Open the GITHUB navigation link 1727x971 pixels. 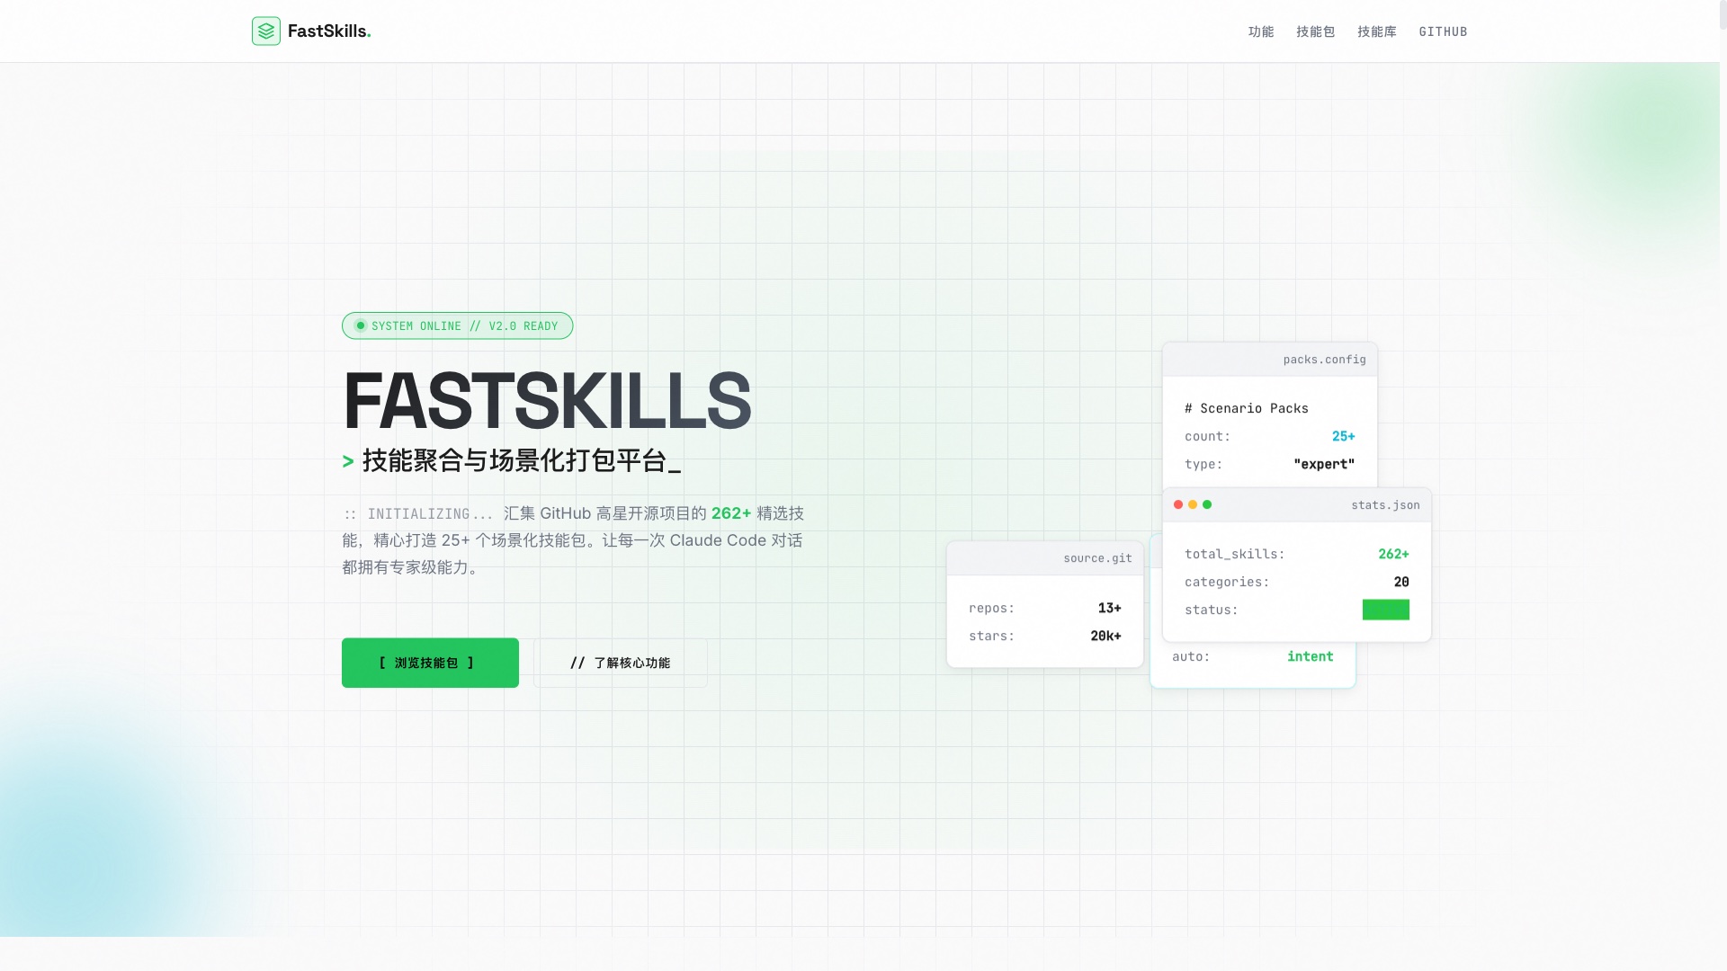point(1443,31)
